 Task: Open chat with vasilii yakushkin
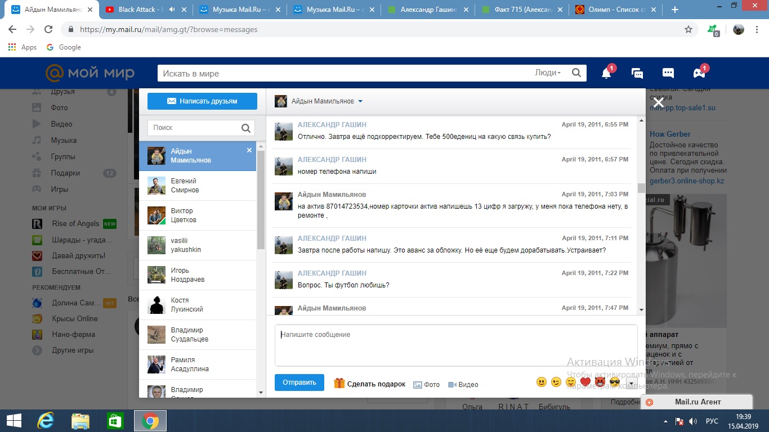[x=198, y=245]
